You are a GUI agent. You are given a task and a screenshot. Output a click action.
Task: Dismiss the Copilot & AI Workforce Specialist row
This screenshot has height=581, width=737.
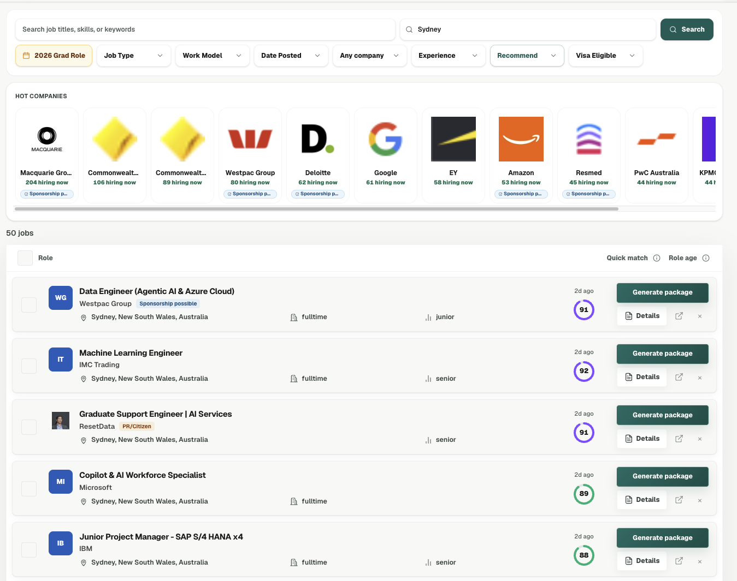(x=700, y=500)
